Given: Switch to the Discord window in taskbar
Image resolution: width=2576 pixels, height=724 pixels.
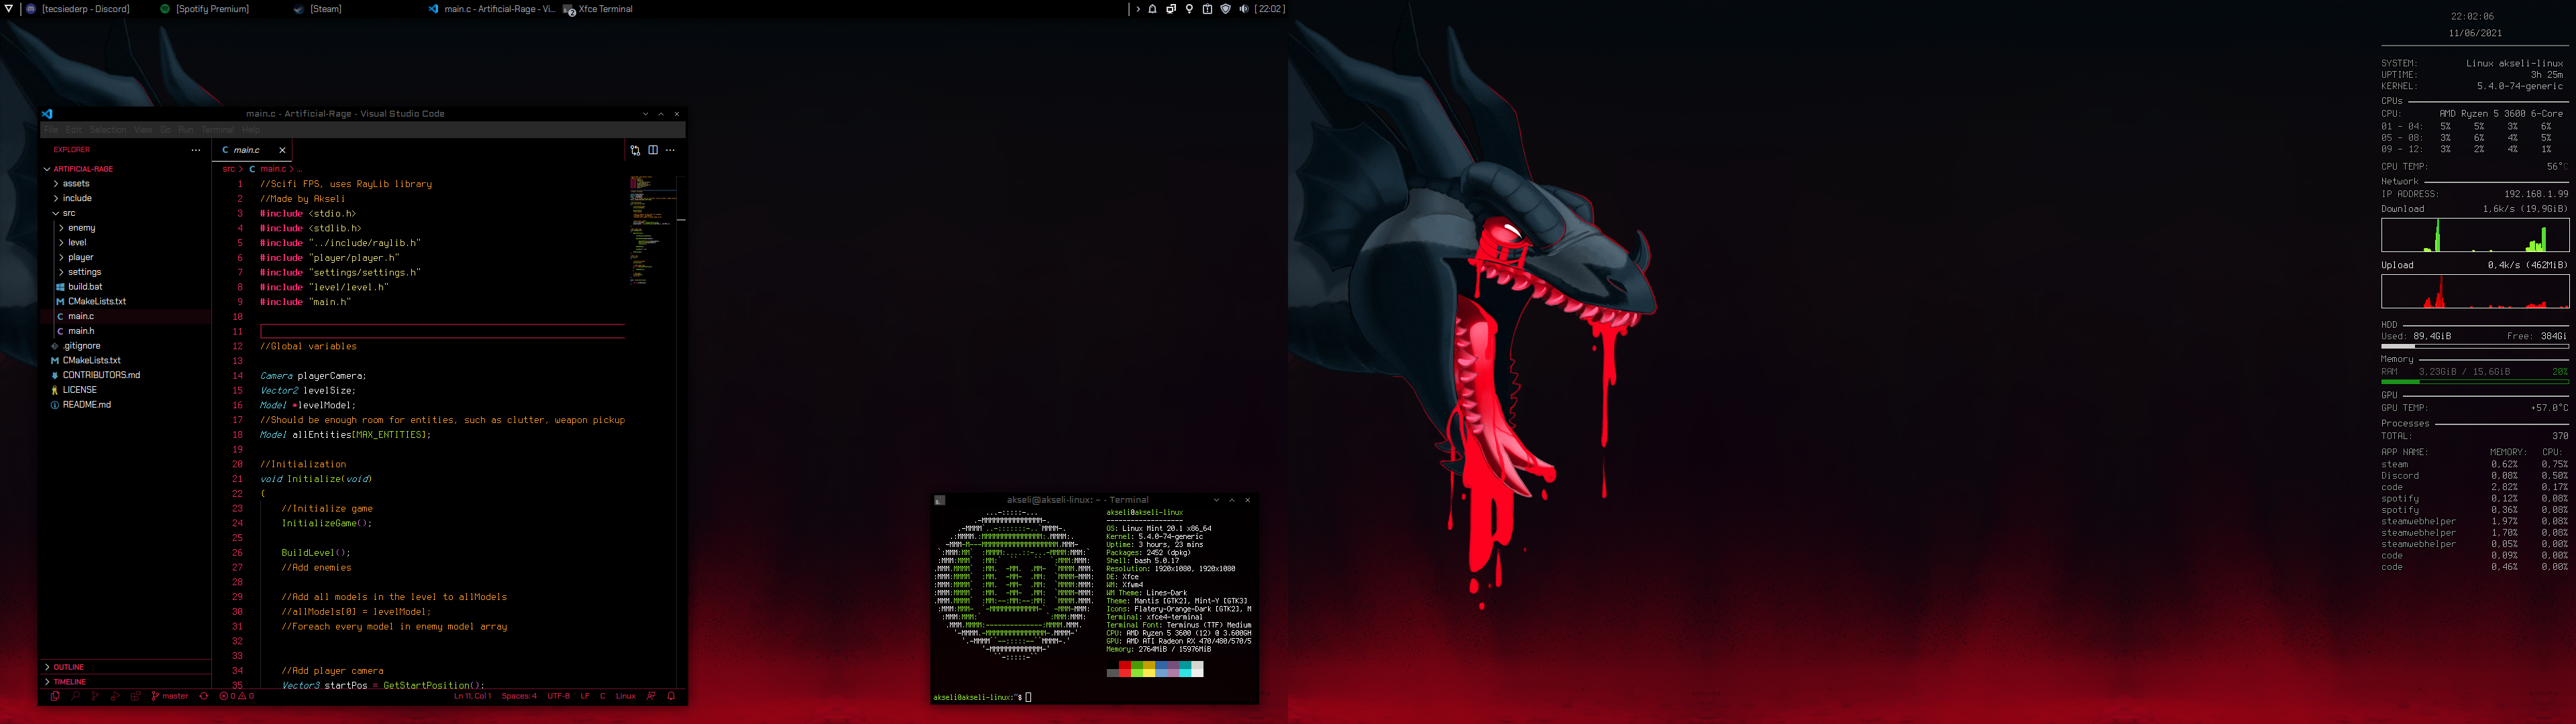Looking at the screenshot, I should click(78, 9).
